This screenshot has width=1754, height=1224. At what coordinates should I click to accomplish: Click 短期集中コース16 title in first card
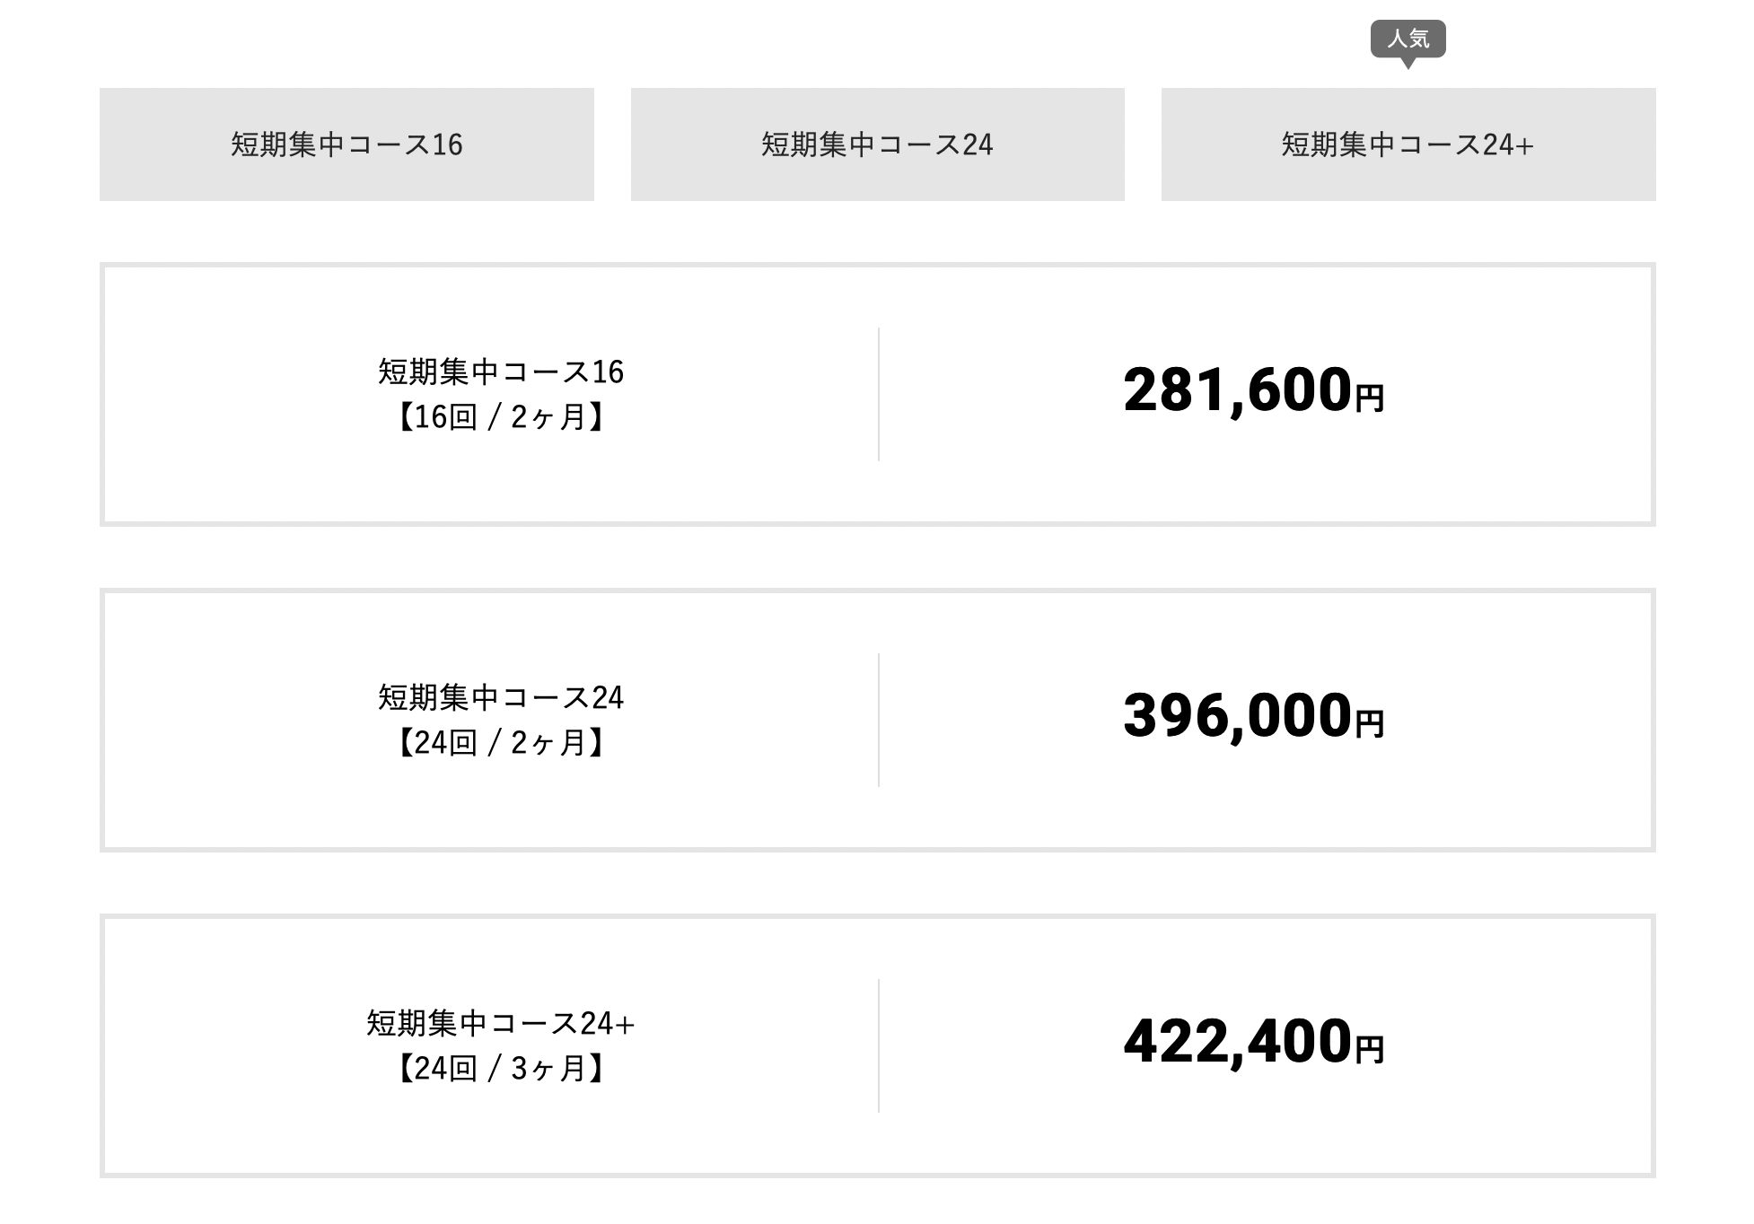pyautogui.click(x=501, y=372)
